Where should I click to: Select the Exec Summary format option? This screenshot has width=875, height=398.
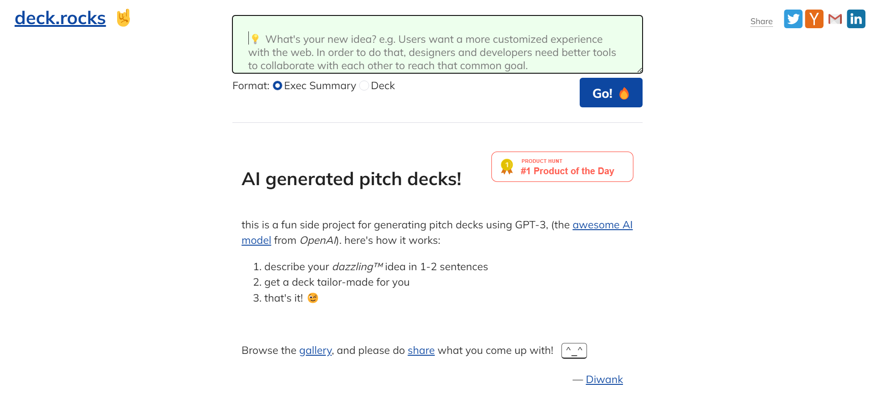(278, 86)
